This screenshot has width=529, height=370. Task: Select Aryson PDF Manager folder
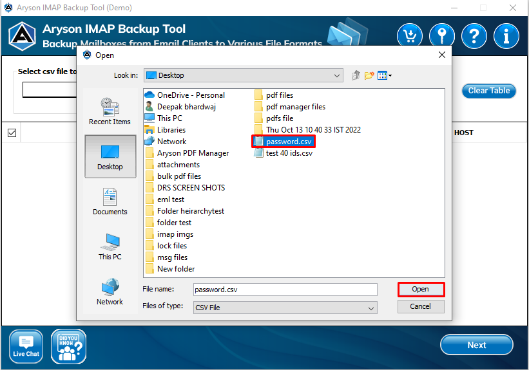coord(188,153)
